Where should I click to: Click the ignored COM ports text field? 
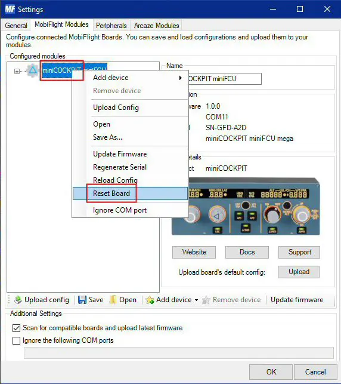(179, 353)
